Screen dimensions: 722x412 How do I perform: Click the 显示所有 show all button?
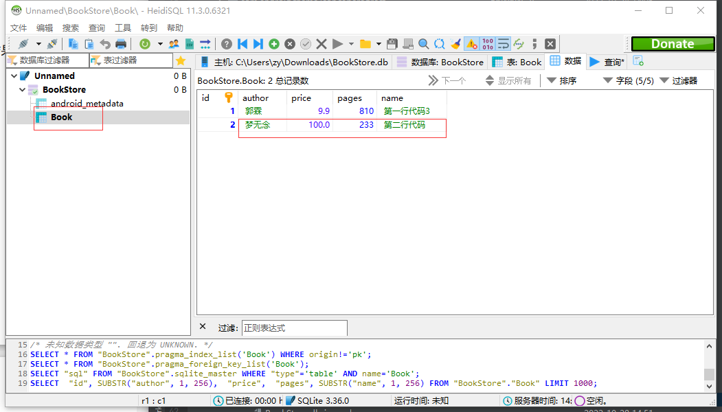[508, 80]
